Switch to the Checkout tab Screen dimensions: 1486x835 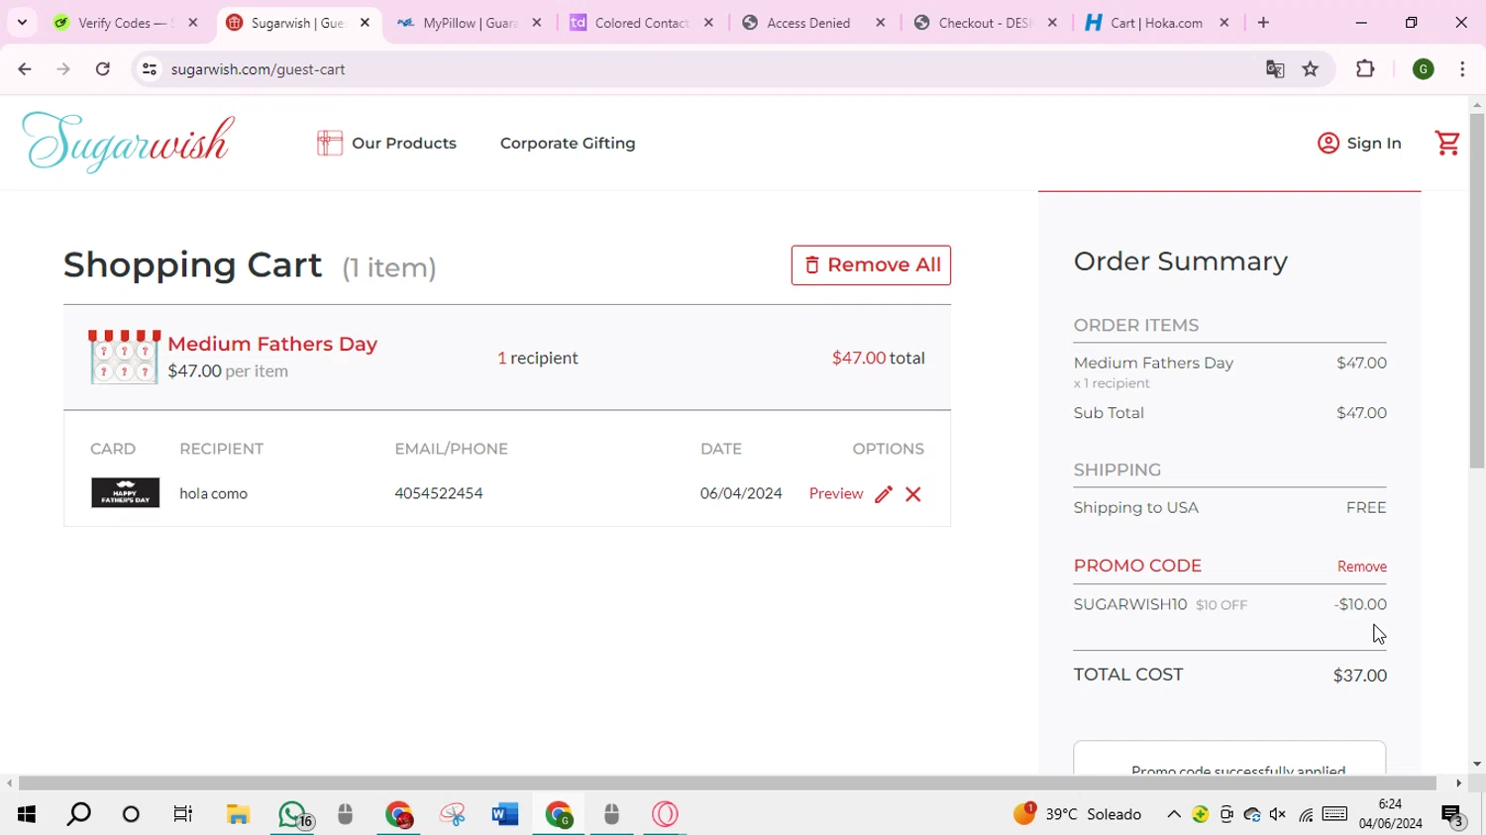(x=985, y=22)
